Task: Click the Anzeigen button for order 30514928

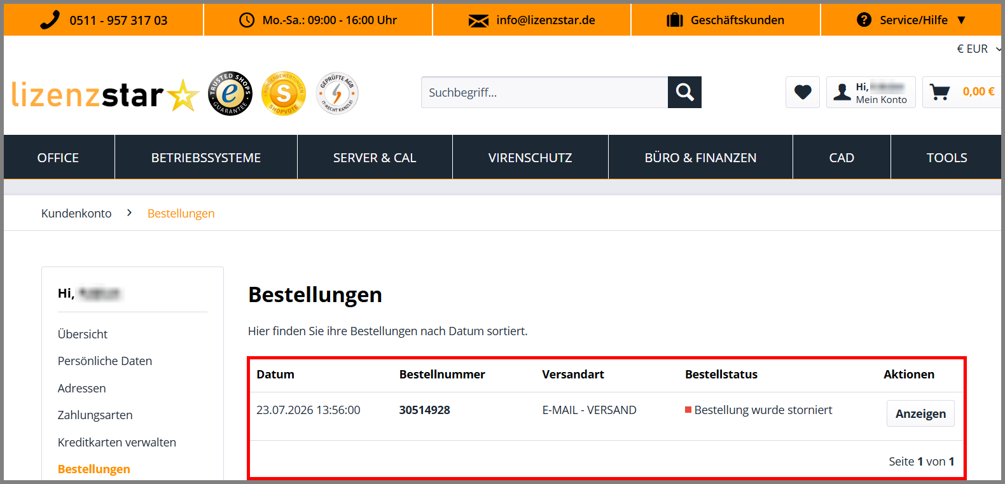Action: 920,413
